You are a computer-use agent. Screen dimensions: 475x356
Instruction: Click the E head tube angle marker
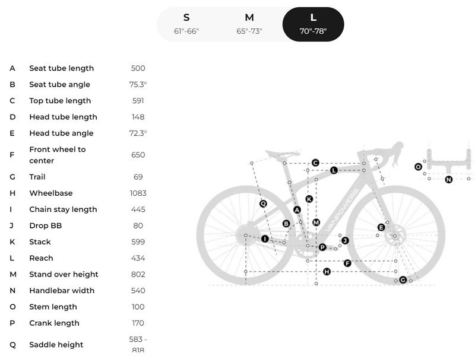381,227
